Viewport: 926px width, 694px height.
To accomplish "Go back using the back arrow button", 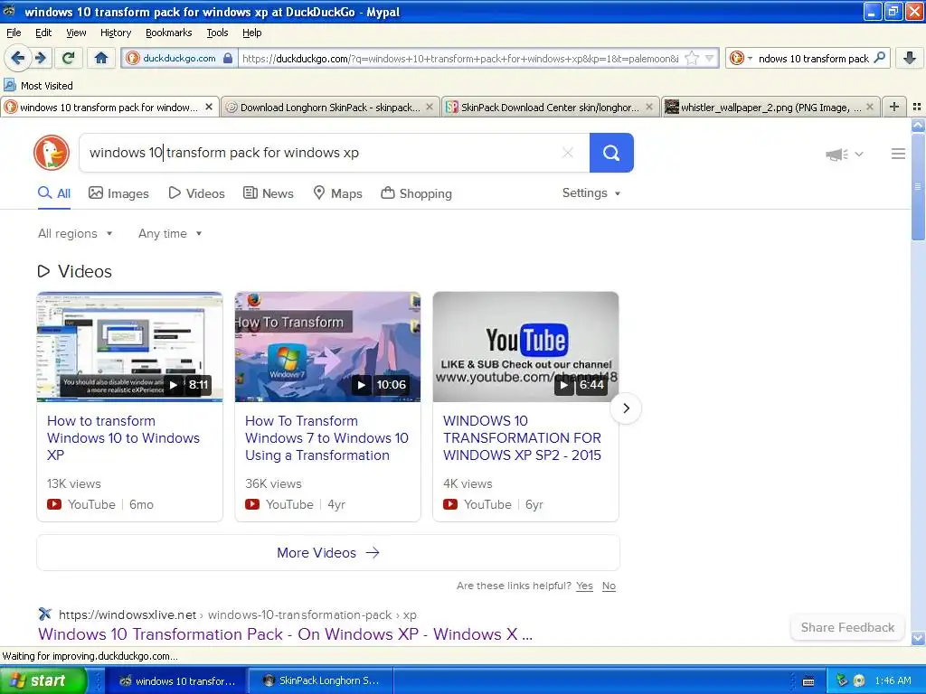I will click(18, 58).
